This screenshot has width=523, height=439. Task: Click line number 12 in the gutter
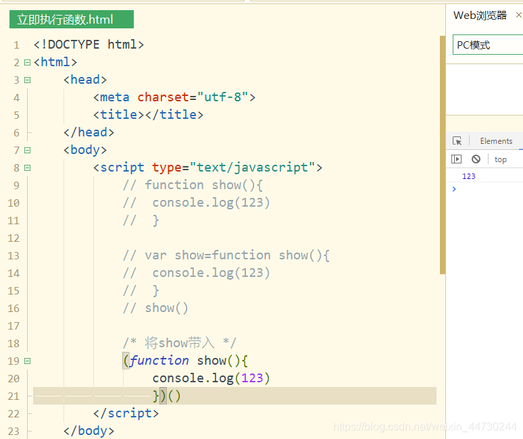(14, 238)
